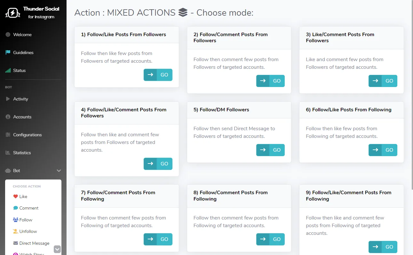
Task: Click the Activity play icon
Action: (8, 99)
